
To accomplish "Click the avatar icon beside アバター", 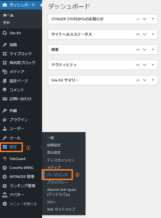I will point(5,195).
